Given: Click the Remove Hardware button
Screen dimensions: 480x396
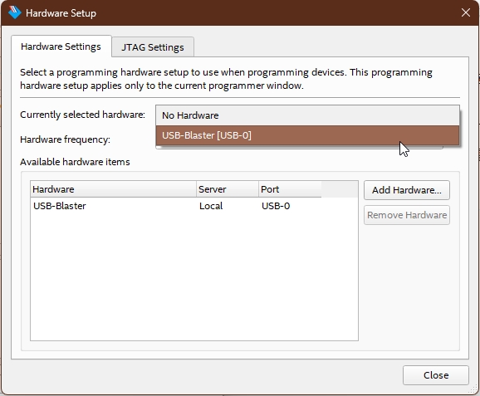Looking at the screenshot, I should (x=407, y=215).
